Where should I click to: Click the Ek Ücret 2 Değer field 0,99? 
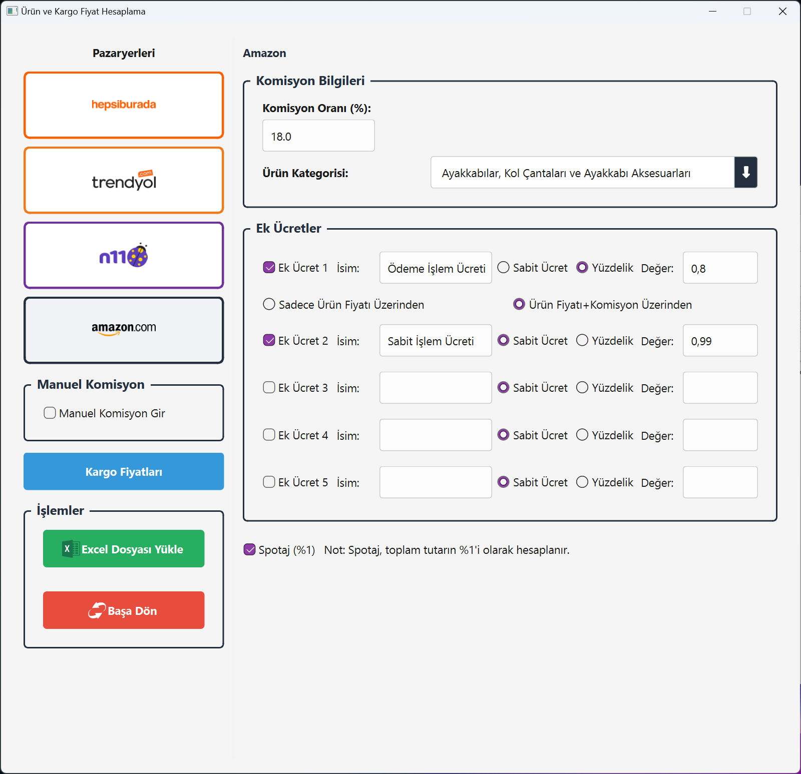tap(720, 341)
